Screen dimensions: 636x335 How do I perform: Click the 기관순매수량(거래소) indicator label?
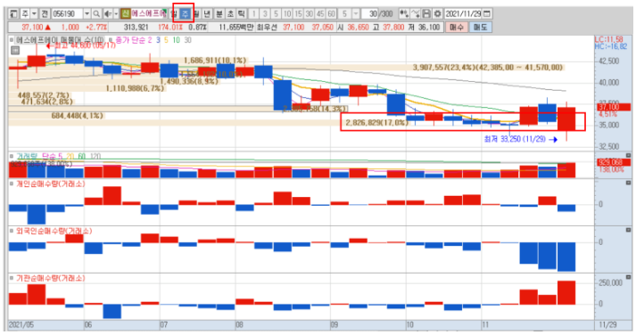point(51,278)
